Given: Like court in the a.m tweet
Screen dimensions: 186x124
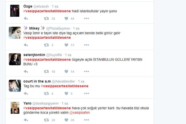Looking at the screenshot, I should [66, 93].
